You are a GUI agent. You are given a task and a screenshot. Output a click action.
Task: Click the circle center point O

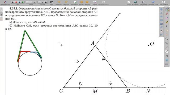coord(148,46)
